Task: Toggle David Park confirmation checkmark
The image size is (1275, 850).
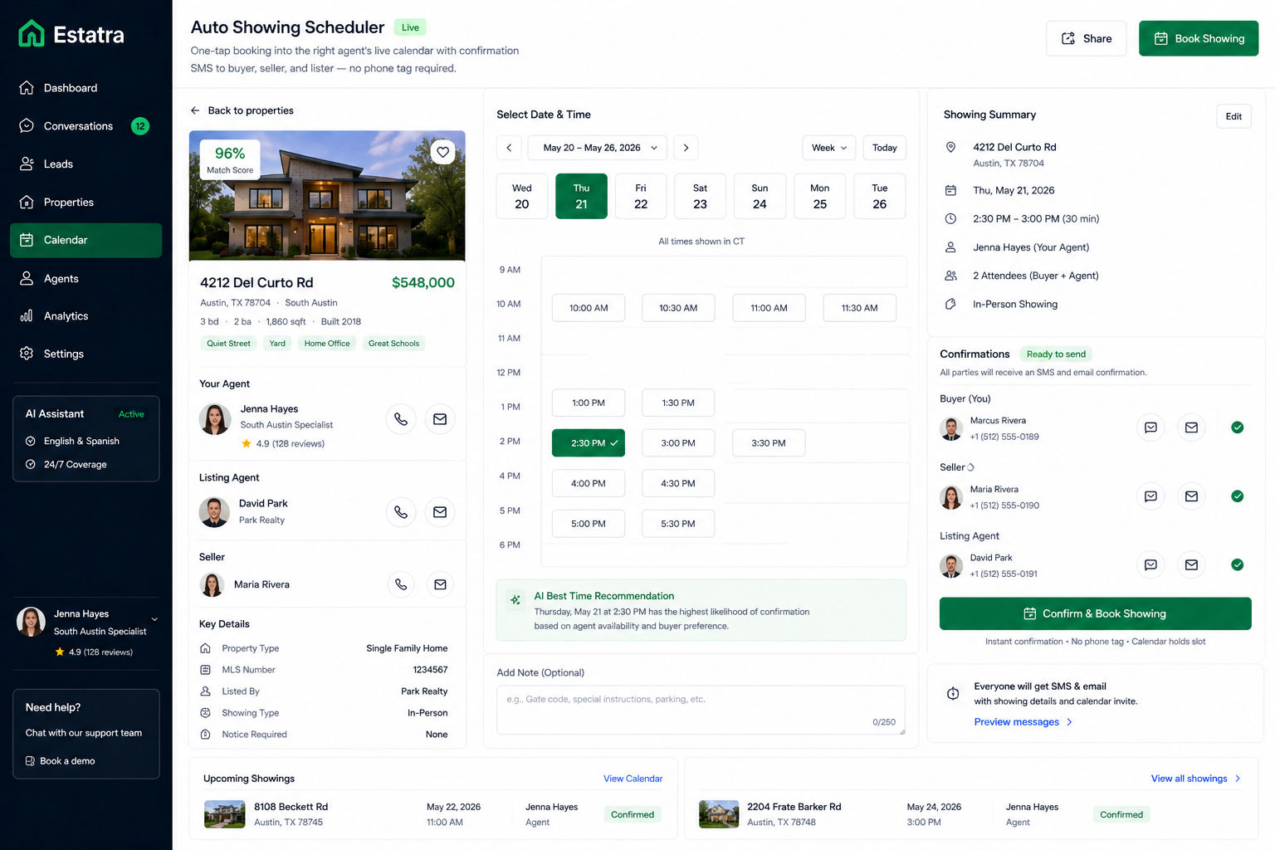Action: point(1237,564)
